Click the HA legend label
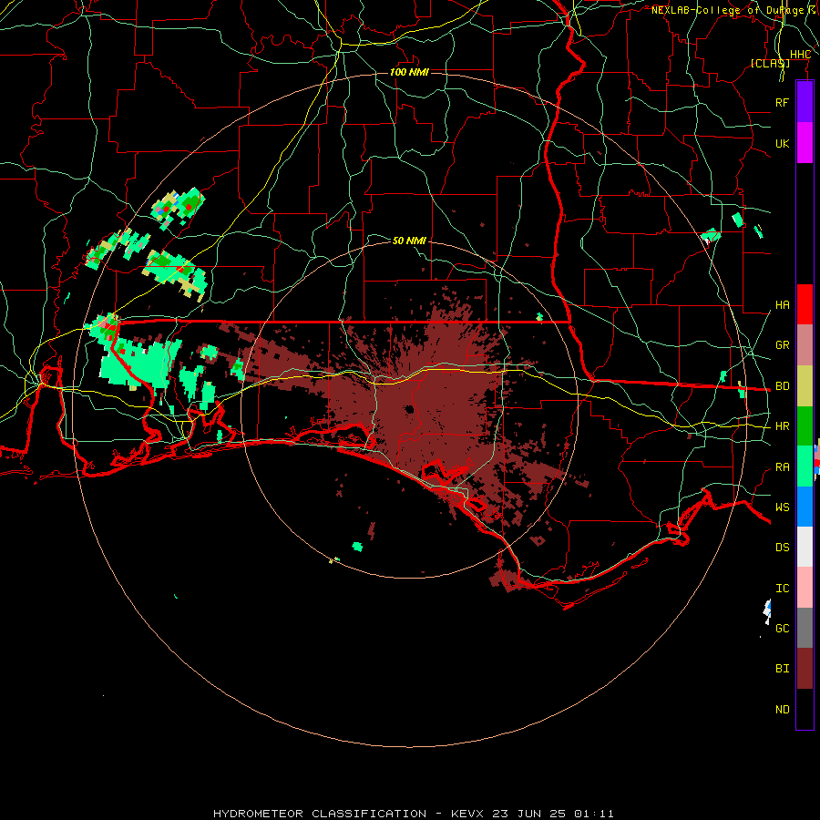Viewport: 820px width, 820px height. (783, 305)
